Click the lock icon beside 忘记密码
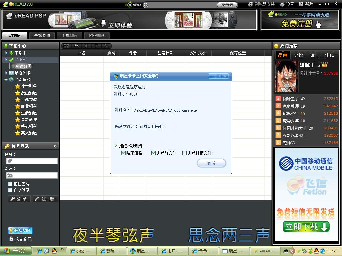The image size is (342, 256). 11,239
